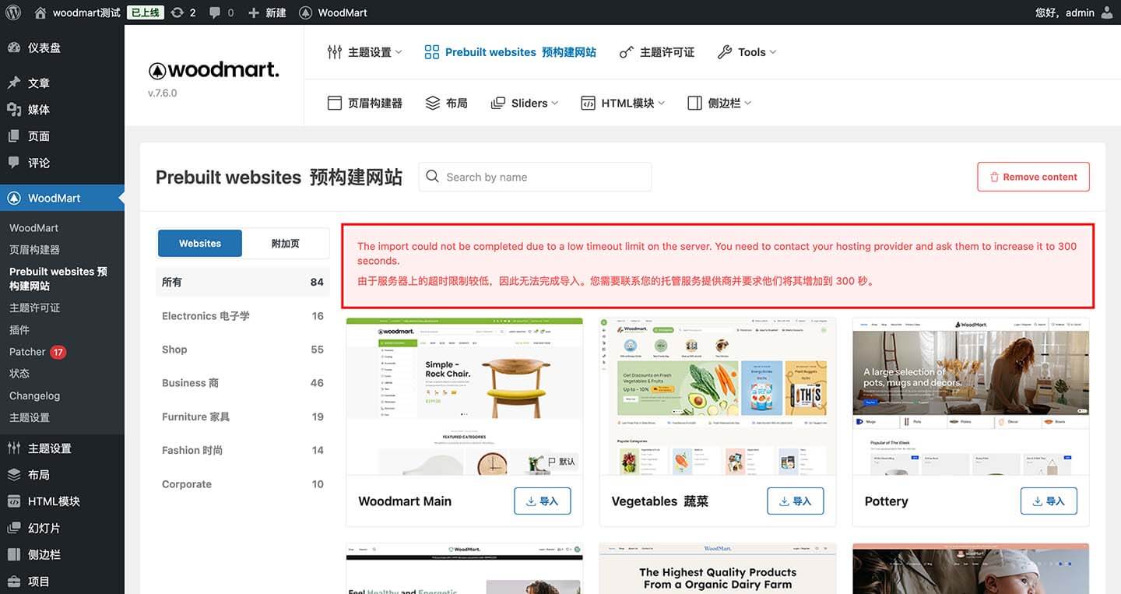
Task: Open 页眉构建器 in top navigation
Action: pos(365,103)
